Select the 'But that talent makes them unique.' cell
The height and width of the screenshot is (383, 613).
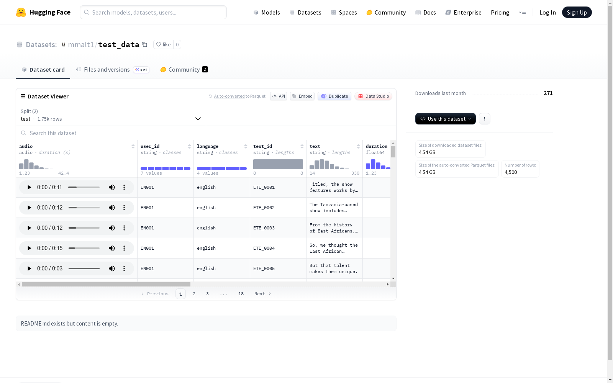click(334, 268)
